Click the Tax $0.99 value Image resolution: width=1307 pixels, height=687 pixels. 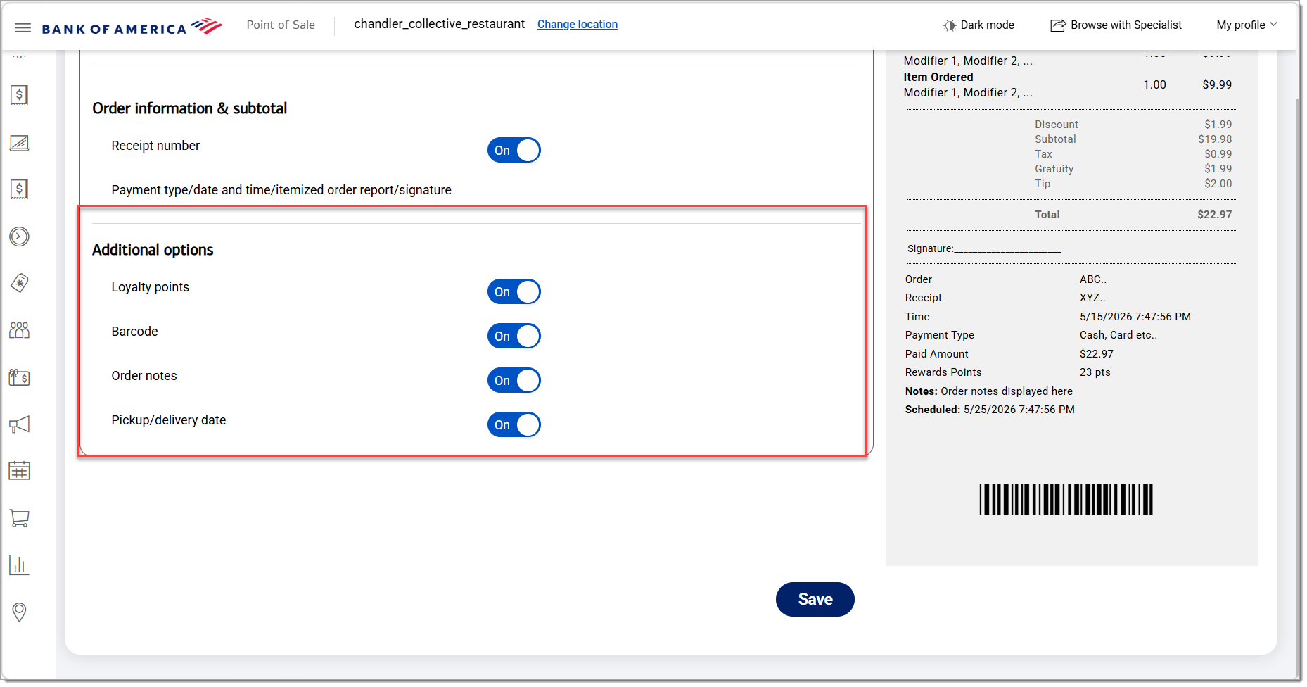tap(1218, 154)
